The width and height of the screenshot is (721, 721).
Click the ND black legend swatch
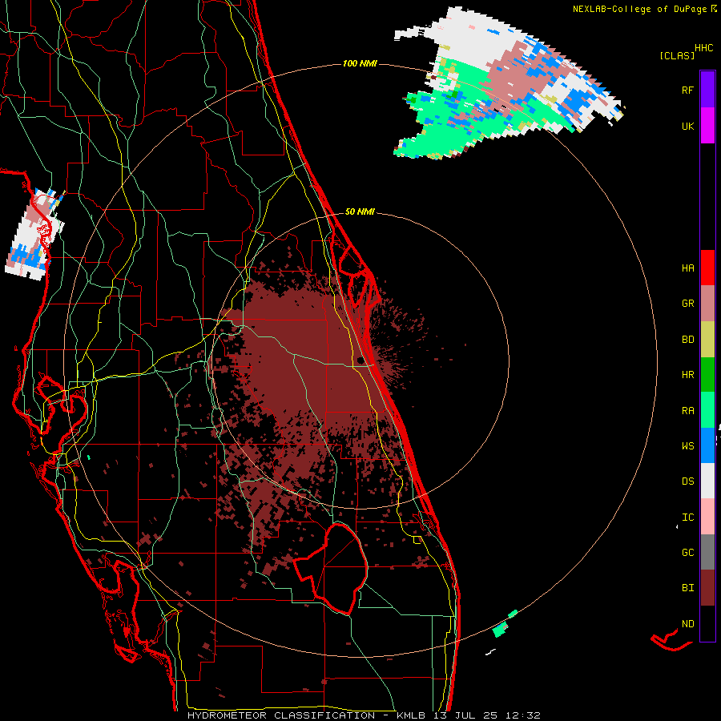(x=707, y=623)
